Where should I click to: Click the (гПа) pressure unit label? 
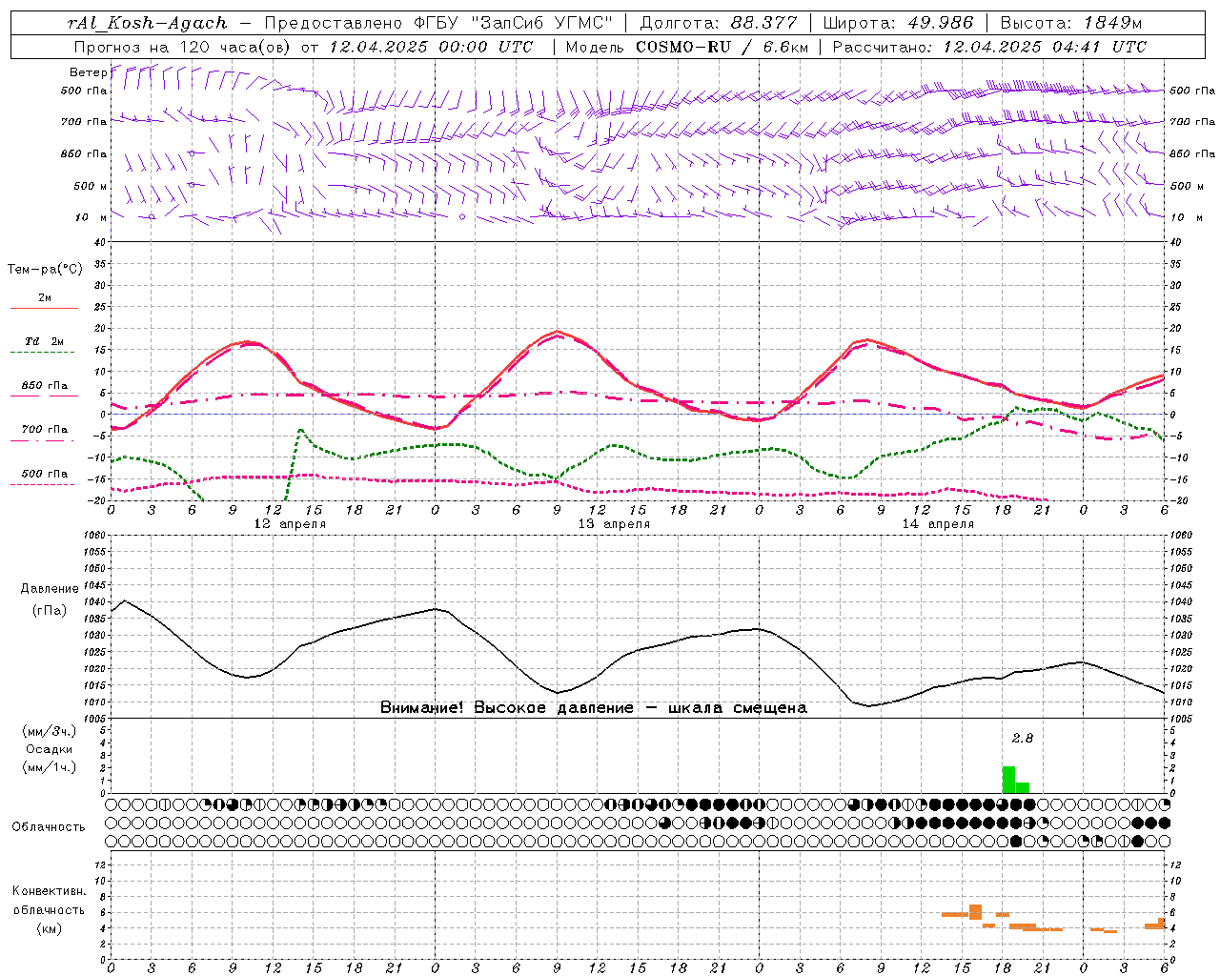[50, 610]
